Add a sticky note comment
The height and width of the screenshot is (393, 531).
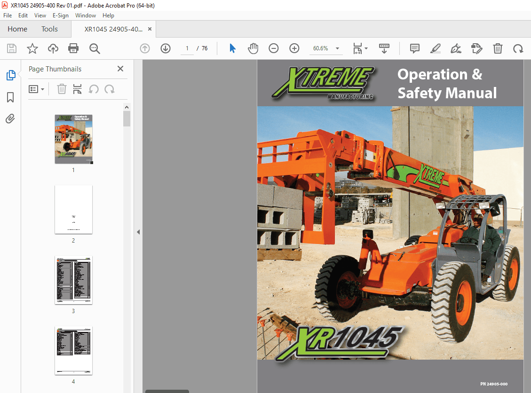tap(414, 48)
